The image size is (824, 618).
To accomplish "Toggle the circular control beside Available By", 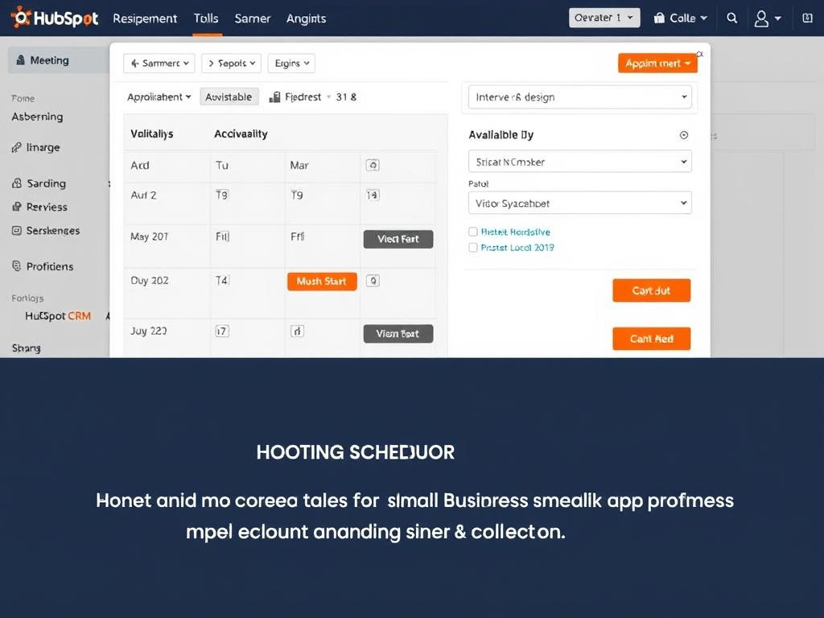I will click(684, 134).
